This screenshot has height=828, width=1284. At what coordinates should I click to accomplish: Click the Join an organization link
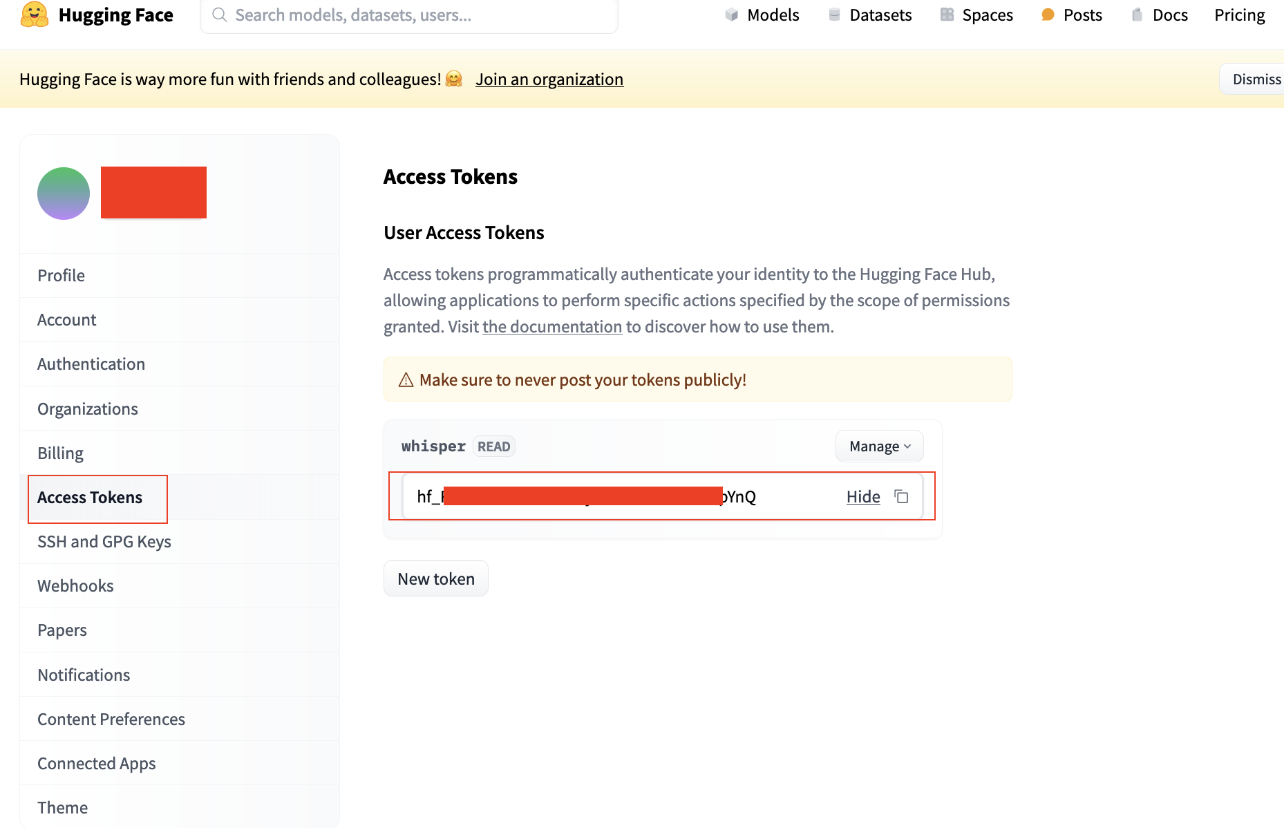(549, 79)
